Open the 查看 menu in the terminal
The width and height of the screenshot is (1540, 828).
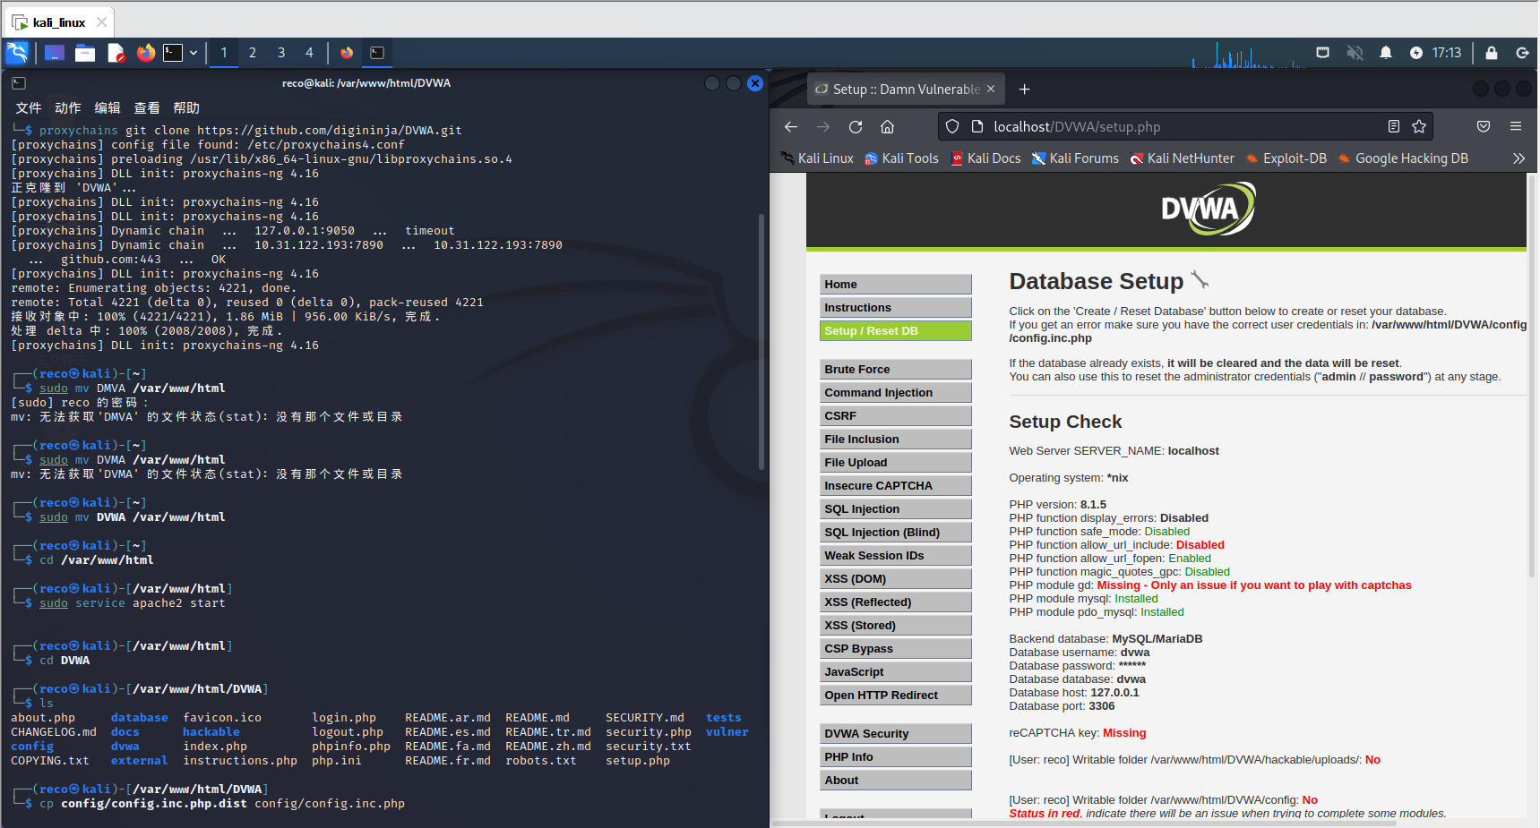(x=147, y=107)
